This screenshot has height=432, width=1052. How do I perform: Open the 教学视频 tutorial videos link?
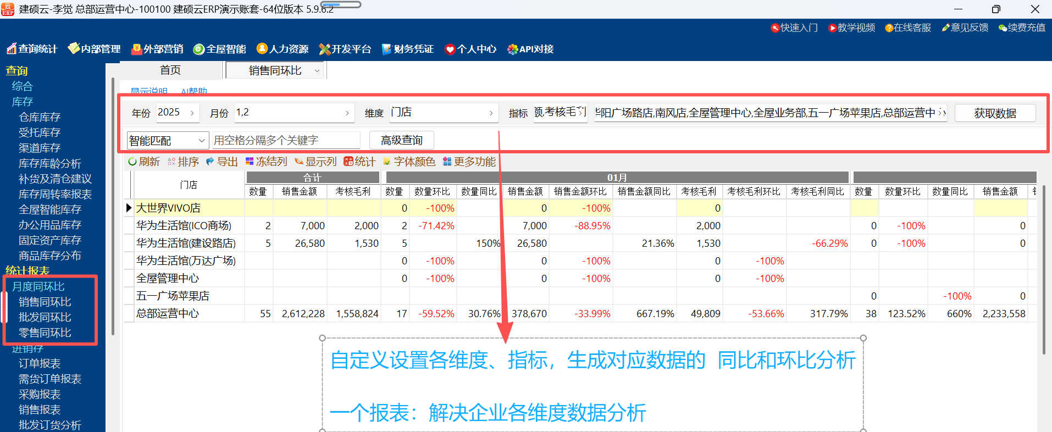click(x=833, y=28)
